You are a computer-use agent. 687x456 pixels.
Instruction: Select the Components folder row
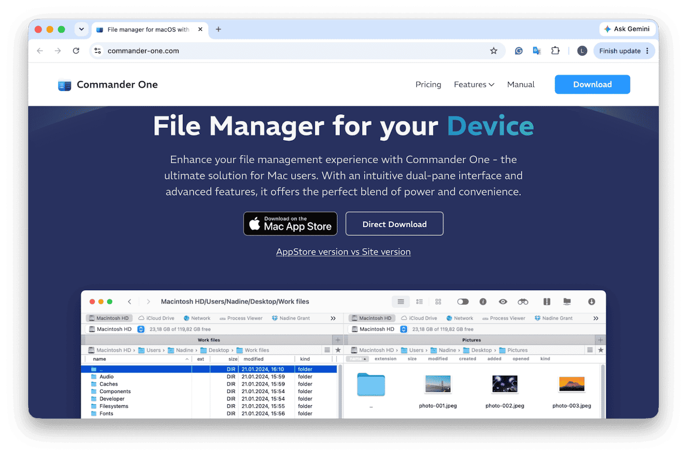point(209,392)
